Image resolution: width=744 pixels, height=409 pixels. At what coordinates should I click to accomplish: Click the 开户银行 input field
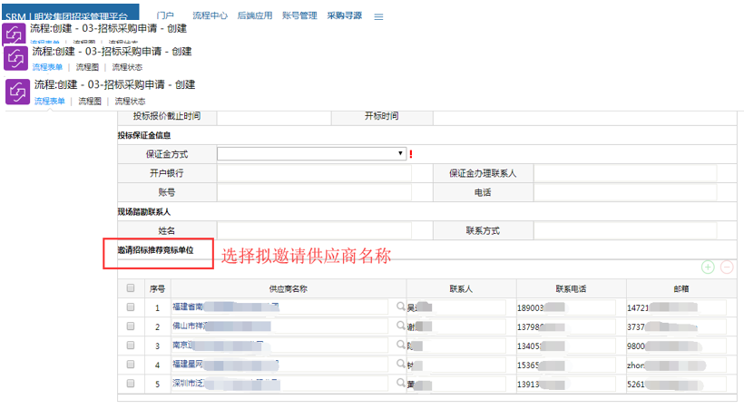(x=314, y=173)
